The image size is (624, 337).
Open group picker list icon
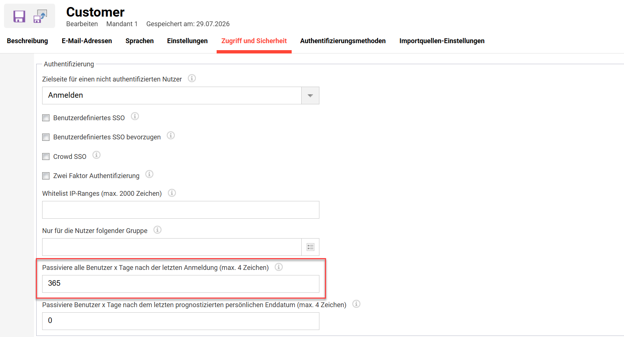(x=311, y=247)
